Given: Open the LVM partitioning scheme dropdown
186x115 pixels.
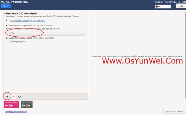Looking at the screenshot, I should click(x=47, y=33).
